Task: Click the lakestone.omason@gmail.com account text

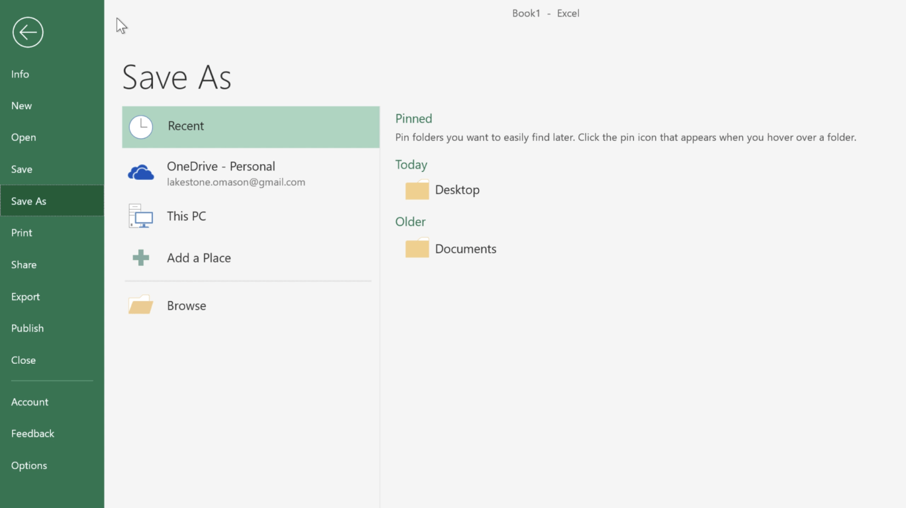Action: [236, 183]
